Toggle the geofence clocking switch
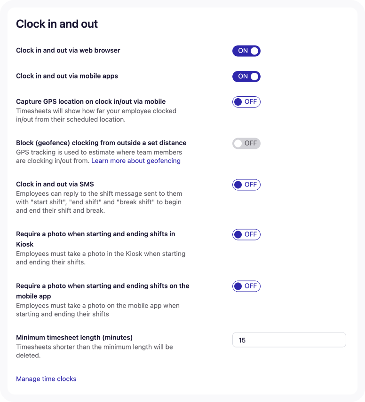The width and height of the screenshot is (365, 402). coord(246,143)
